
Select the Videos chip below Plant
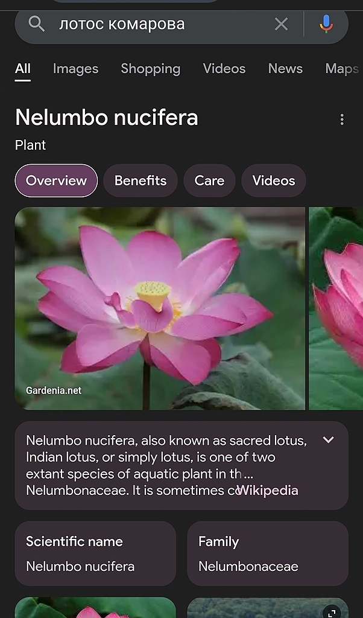click(274, 180)
